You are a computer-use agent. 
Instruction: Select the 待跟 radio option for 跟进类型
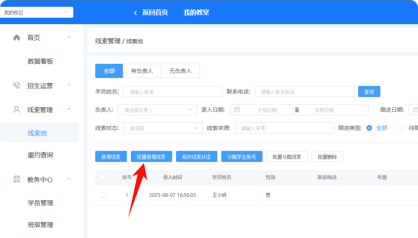tap(401, 128)
